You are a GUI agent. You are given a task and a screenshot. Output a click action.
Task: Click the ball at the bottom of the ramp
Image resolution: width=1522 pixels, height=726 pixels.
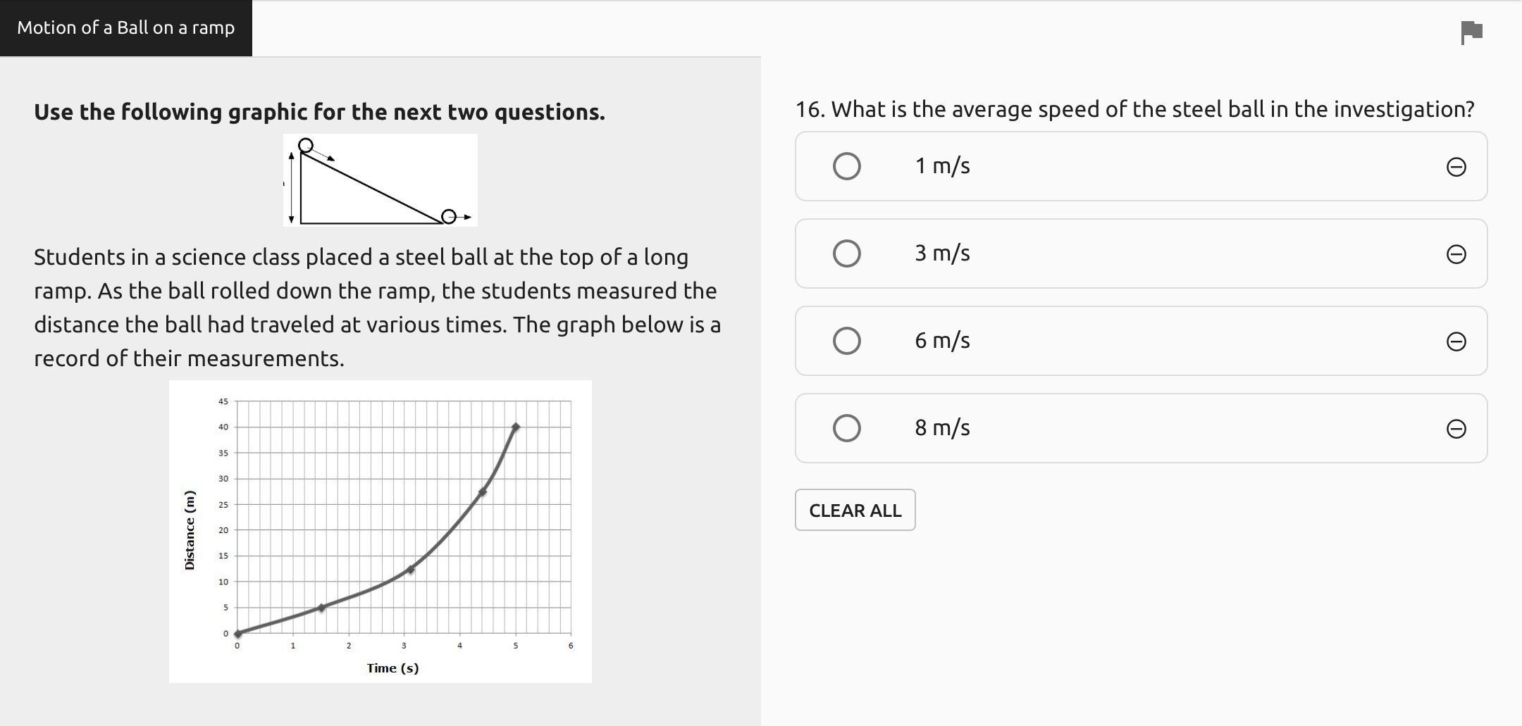(448, 217)
